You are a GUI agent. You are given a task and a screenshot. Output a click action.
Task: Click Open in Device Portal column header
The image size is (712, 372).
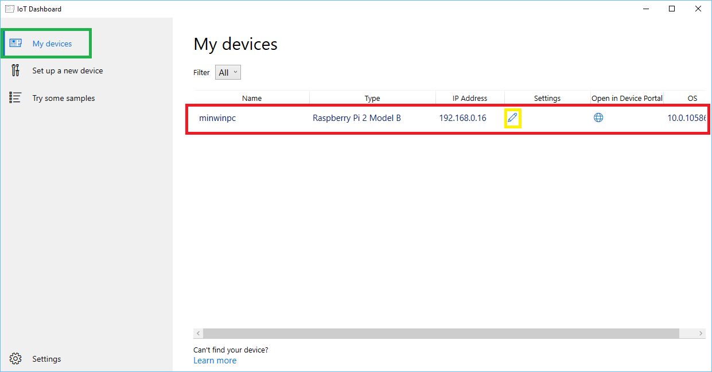pyautogui.click(x=627, y=98)
